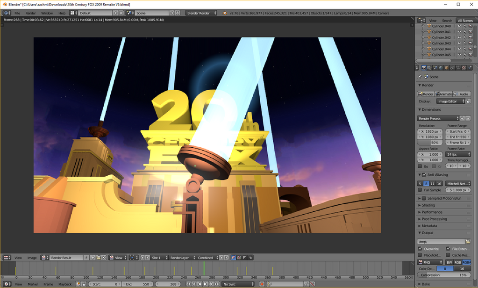The height and width of the screenshot is (288, 478).
Task: Enable the Full Sample checkbox
Action: (420, 190)
